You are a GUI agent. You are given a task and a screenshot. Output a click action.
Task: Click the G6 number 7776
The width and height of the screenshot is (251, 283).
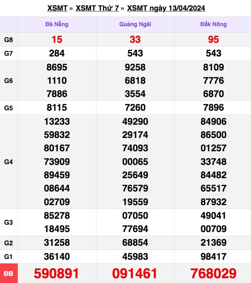pos(213,80)
